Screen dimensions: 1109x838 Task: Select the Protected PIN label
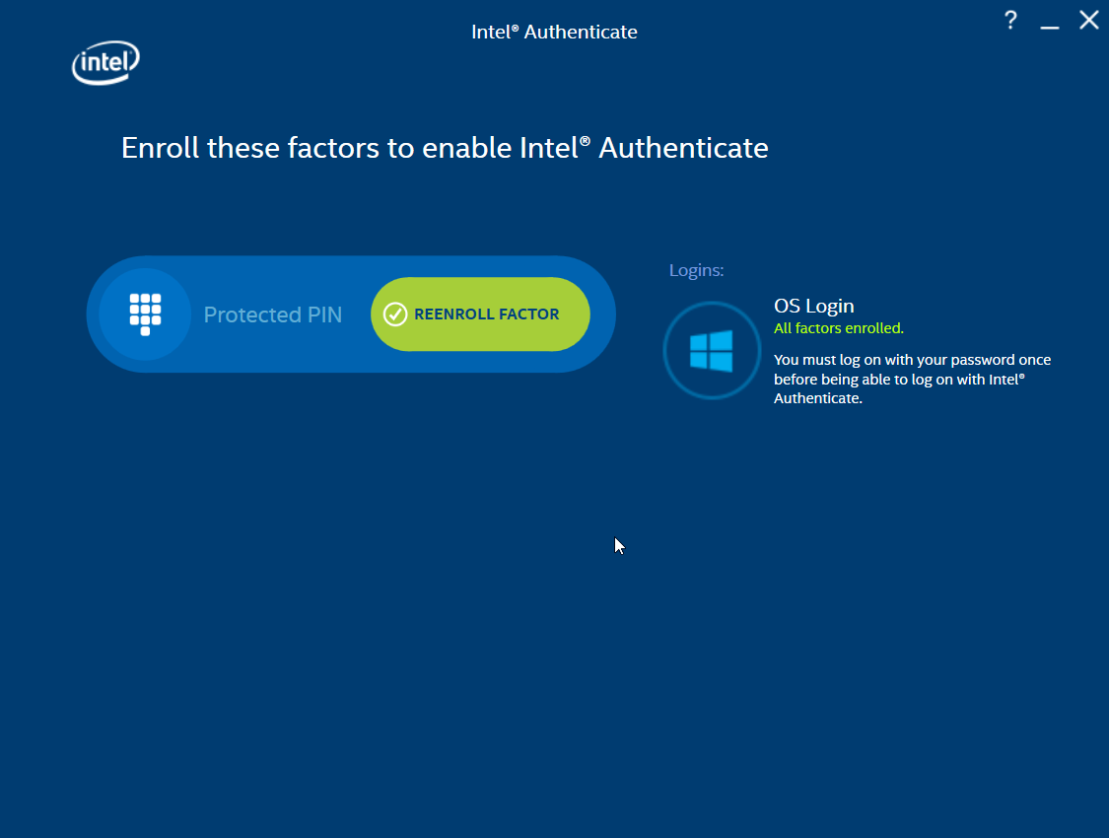click(x=273, y=314)
